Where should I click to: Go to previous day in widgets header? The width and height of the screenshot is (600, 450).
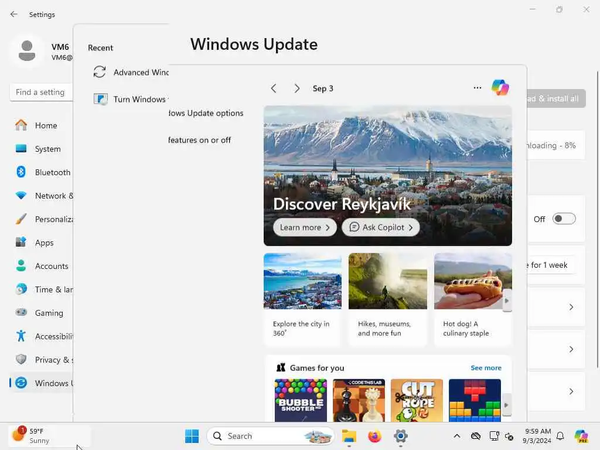point(274,88)
